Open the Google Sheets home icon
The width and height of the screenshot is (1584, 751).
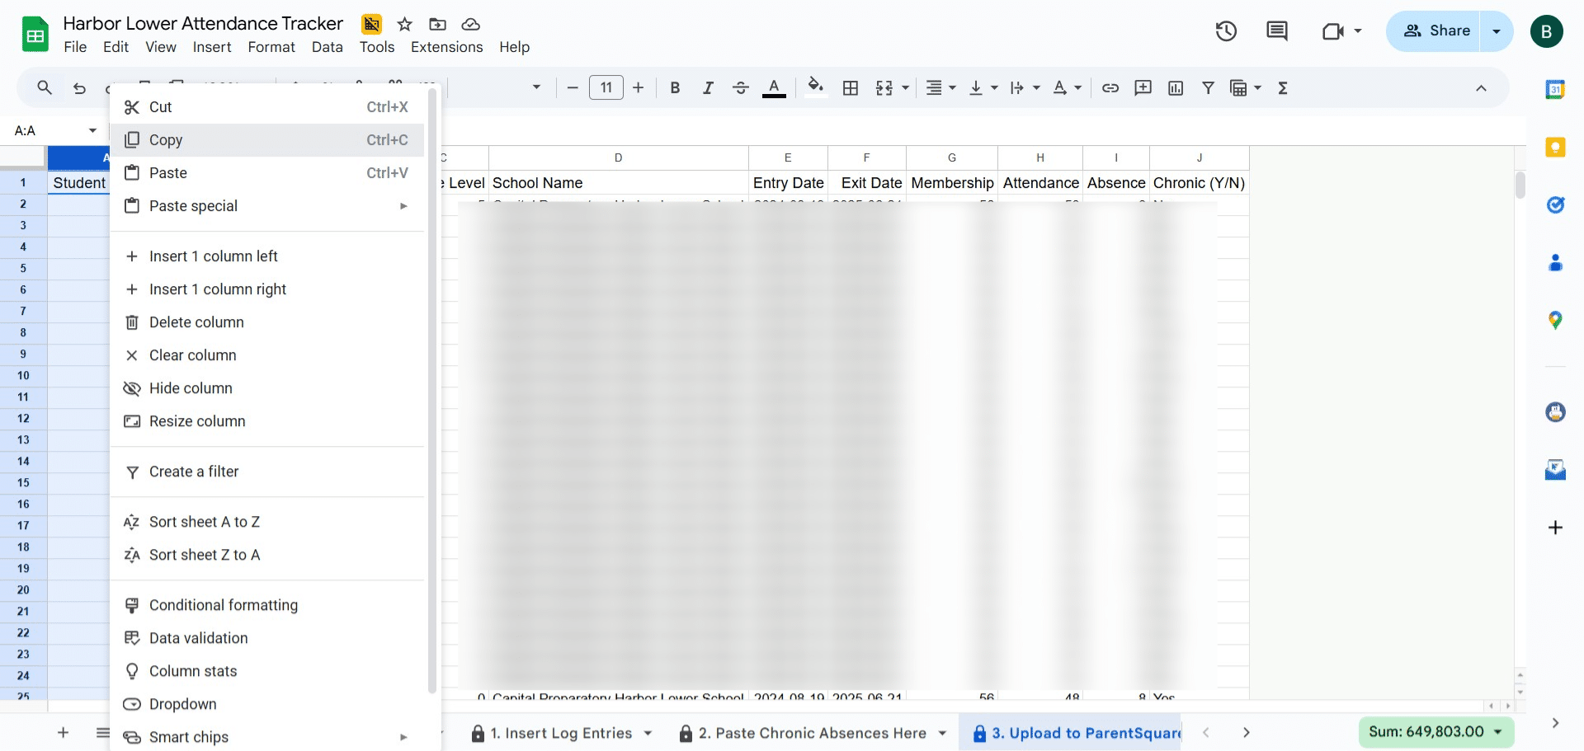tap(35, 35)
